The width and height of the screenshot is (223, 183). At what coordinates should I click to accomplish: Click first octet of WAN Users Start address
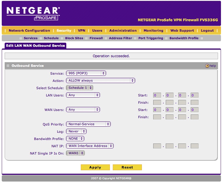tap(157, 110)
